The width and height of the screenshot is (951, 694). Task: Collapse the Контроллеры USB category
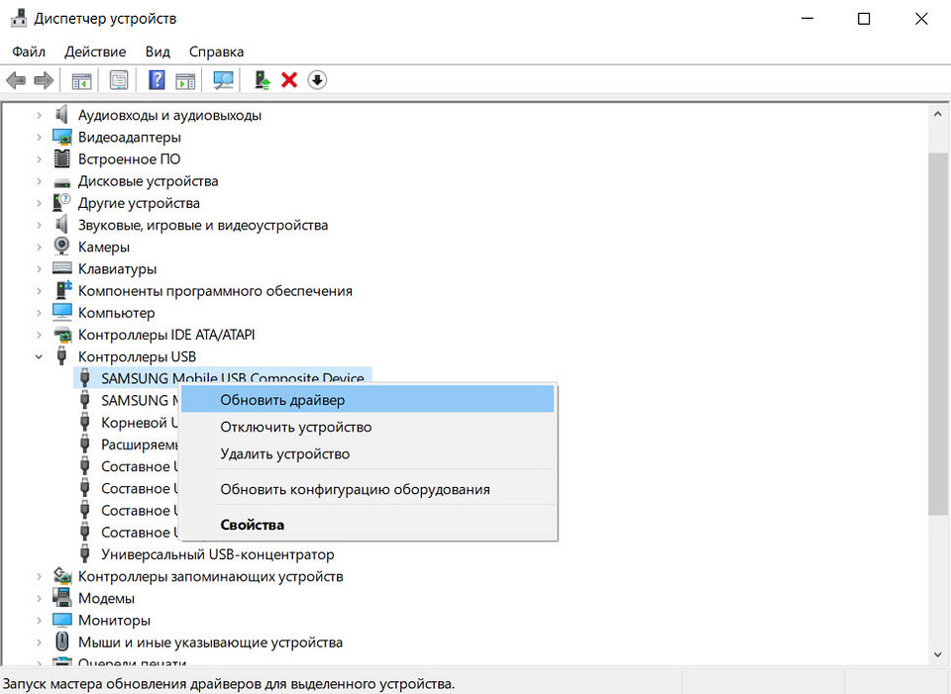coord(40,356)
